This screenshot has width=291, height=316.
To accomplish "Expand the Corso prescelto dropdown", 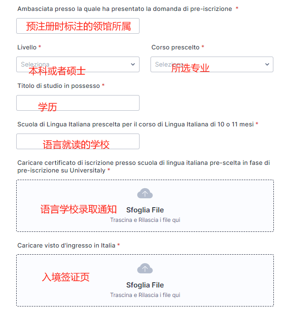I will [212, 65].
